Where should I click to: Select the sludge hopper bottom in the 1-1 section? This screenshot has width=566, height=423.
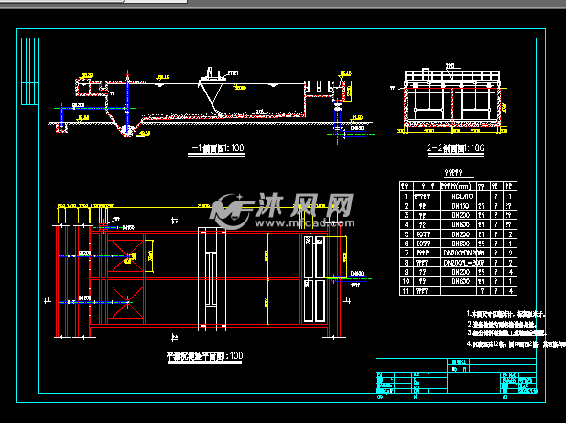coord(125,131)
